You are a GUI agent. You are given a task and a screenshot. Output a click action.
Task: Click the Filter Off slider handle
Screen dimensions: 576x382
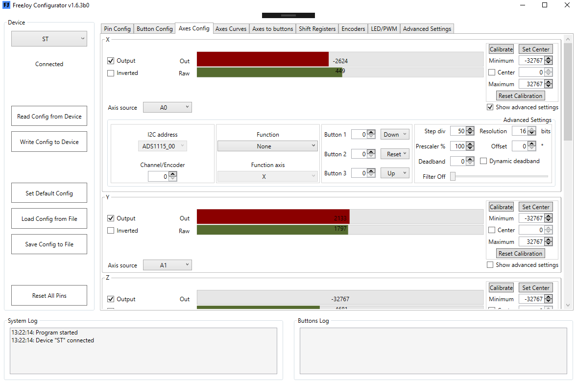pyautogui.click(x=453, y=177)
